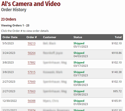Viewport: 125px width, 111px height.
Task: Click the $102.10 total for order 59213
Action: pyautogui.click(x=116, y=43)
